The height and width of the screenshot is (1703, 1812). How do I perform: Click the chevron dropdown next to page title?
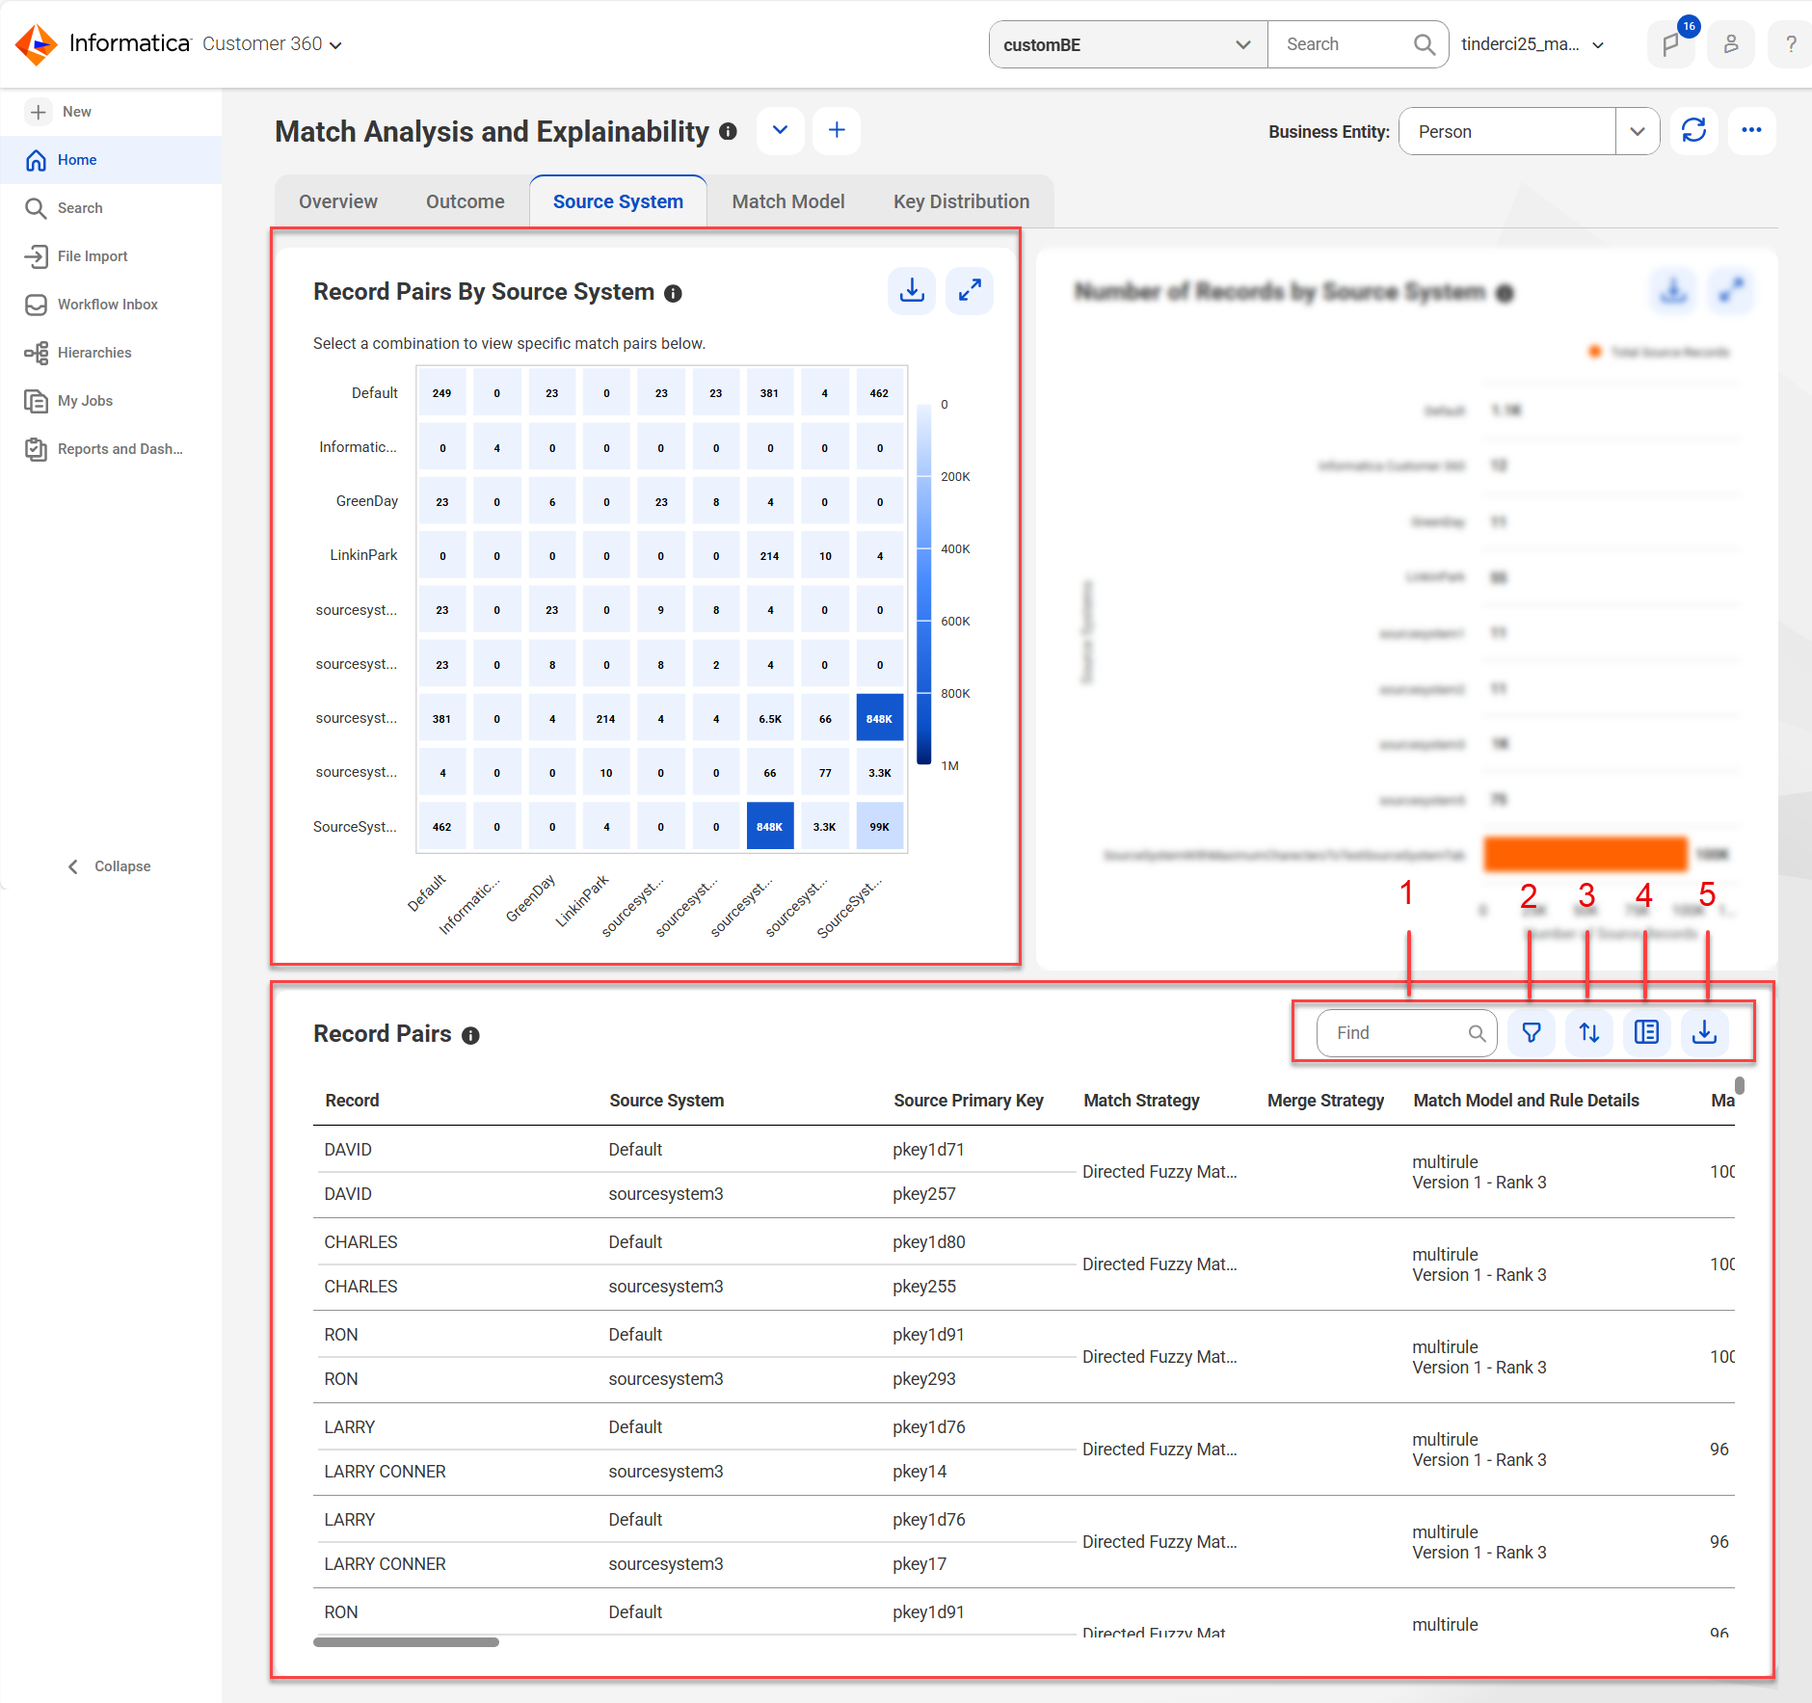(781, 130)
